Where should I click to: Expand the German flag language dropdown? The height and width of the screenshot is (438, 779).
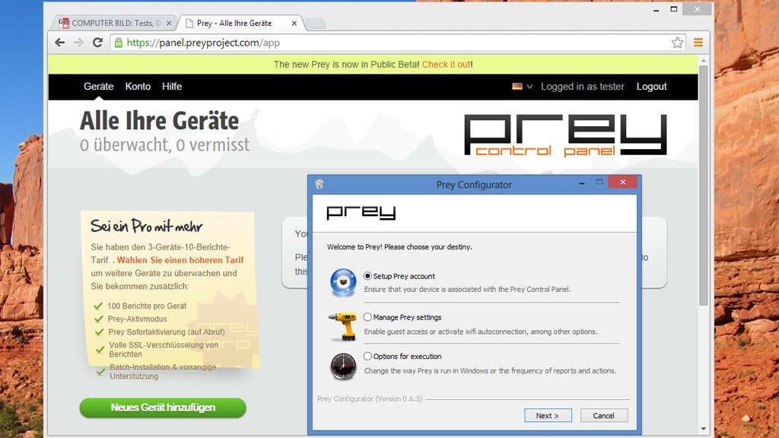522,87
